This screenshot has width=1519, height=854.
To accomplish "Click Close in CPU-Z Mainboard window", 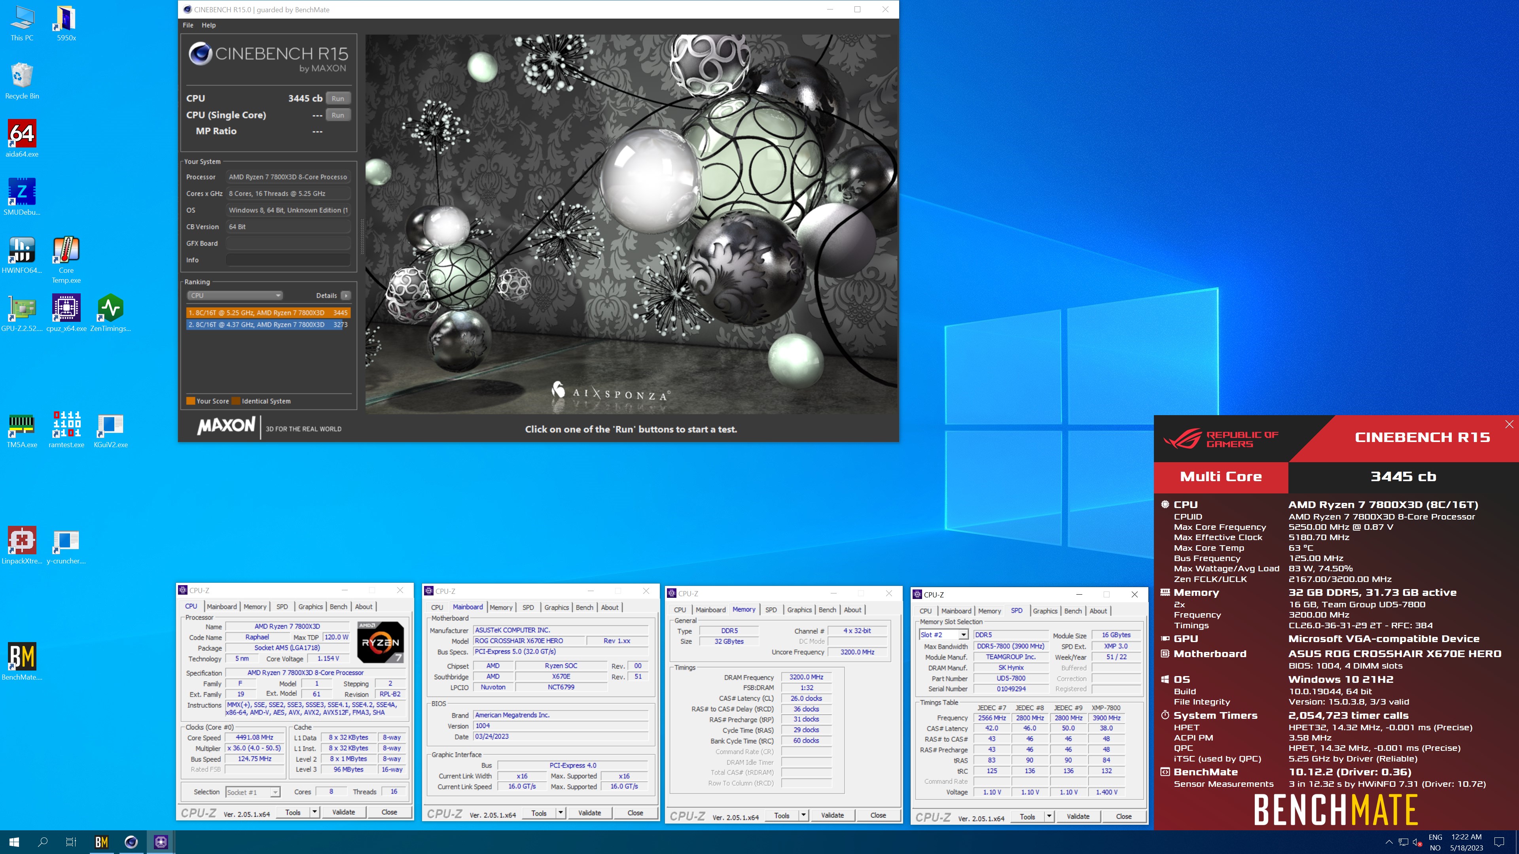I will (x=635, y=813).
